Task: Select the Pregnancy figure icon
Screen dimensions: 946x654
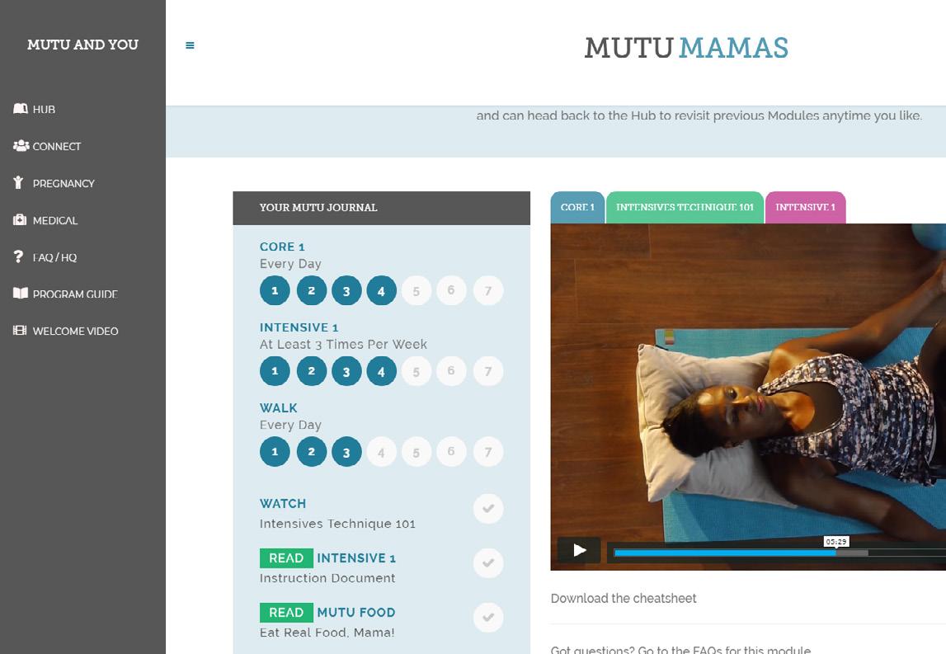Action: (x=19, y=182)
